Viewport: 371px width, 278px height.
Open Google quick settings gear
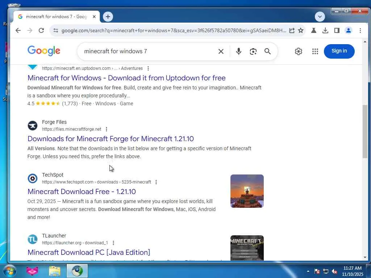click(x=299, y=51)
